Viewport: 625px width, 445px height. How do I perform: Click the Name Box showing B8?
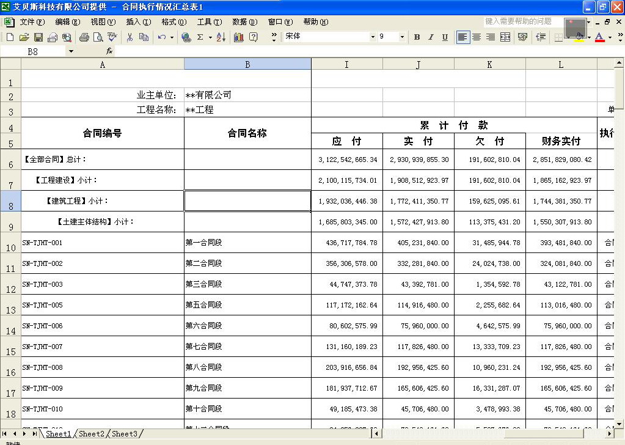(x=33, y=51)
